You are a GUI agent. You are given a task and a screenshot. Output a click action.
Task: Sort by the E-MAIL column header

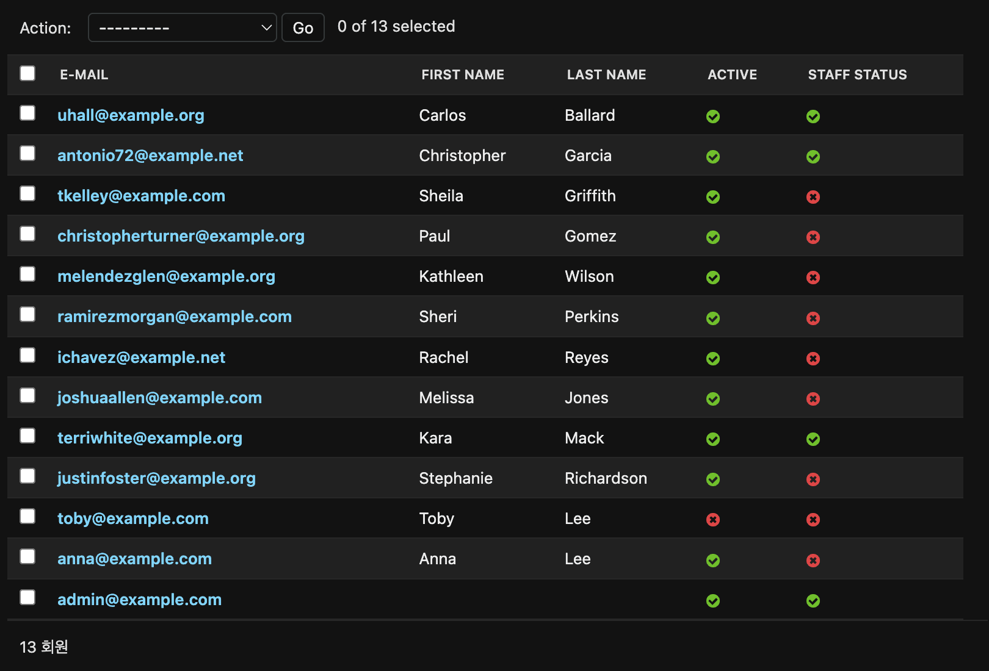(x=84, y=74)
